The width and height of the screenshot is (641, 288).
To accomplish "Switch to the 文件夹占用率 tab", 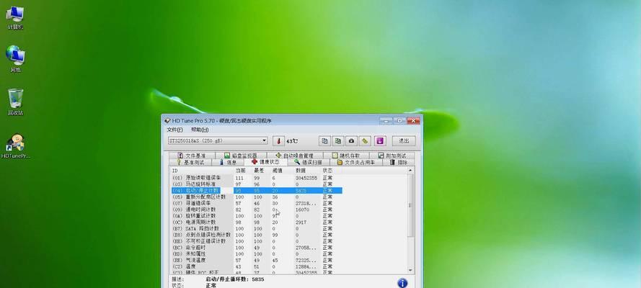I will (x=355, y=162).
